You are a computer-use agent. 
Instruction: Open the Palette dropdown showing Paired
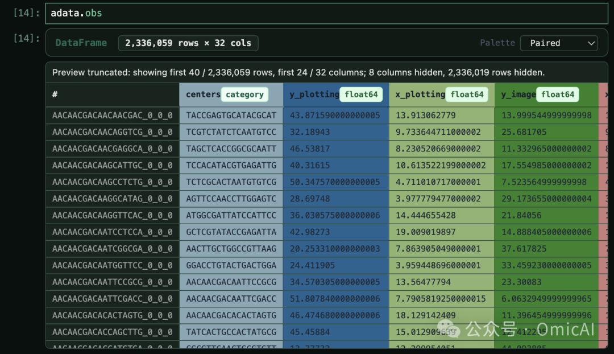click(559, 43)
